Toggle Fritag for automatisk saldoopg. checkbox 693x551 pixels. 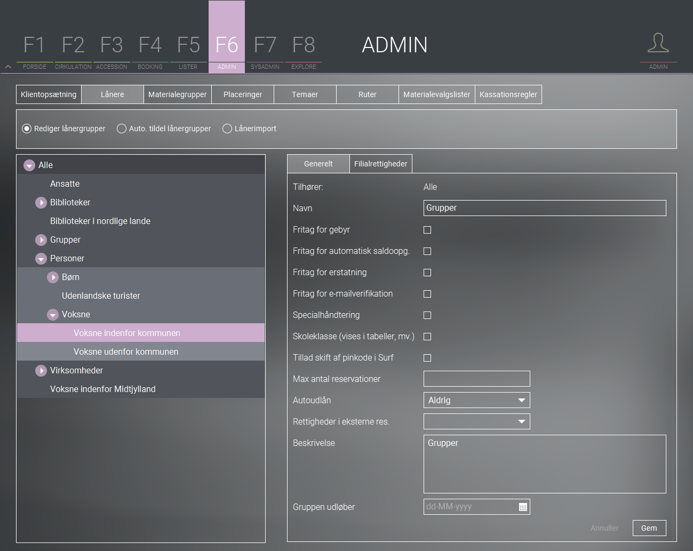click(x=427, y=251)
